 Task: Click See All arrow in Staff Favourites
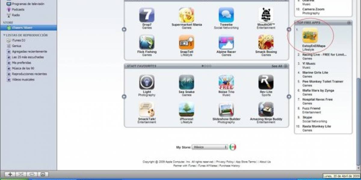tap(285, 66)
